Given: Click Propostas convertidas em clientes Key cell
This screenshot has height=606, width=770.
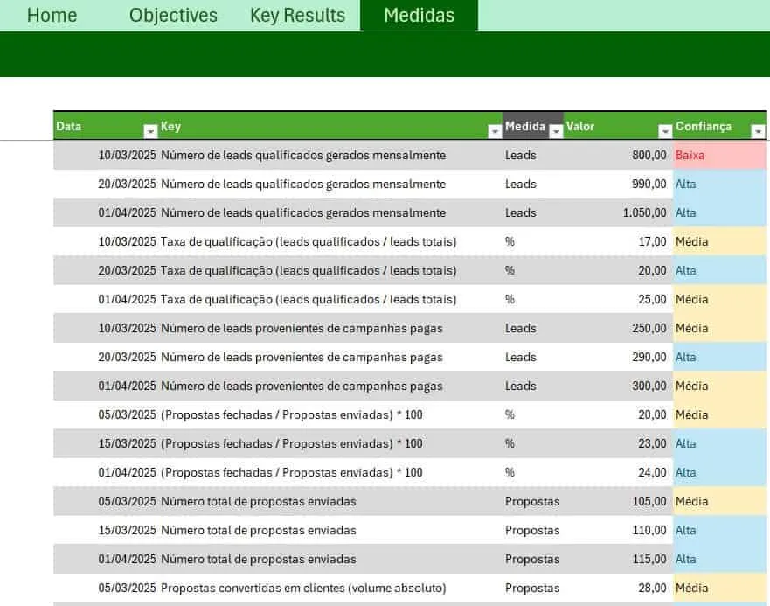Looking at the screenshot, I should pyautogui.click(x=330, y=588).
